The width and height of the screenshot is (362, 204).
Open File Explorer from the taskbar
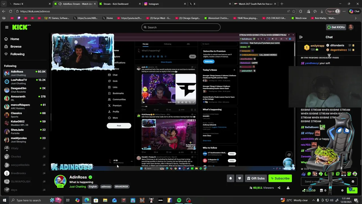pyautogui.click(x=105, y=200)
